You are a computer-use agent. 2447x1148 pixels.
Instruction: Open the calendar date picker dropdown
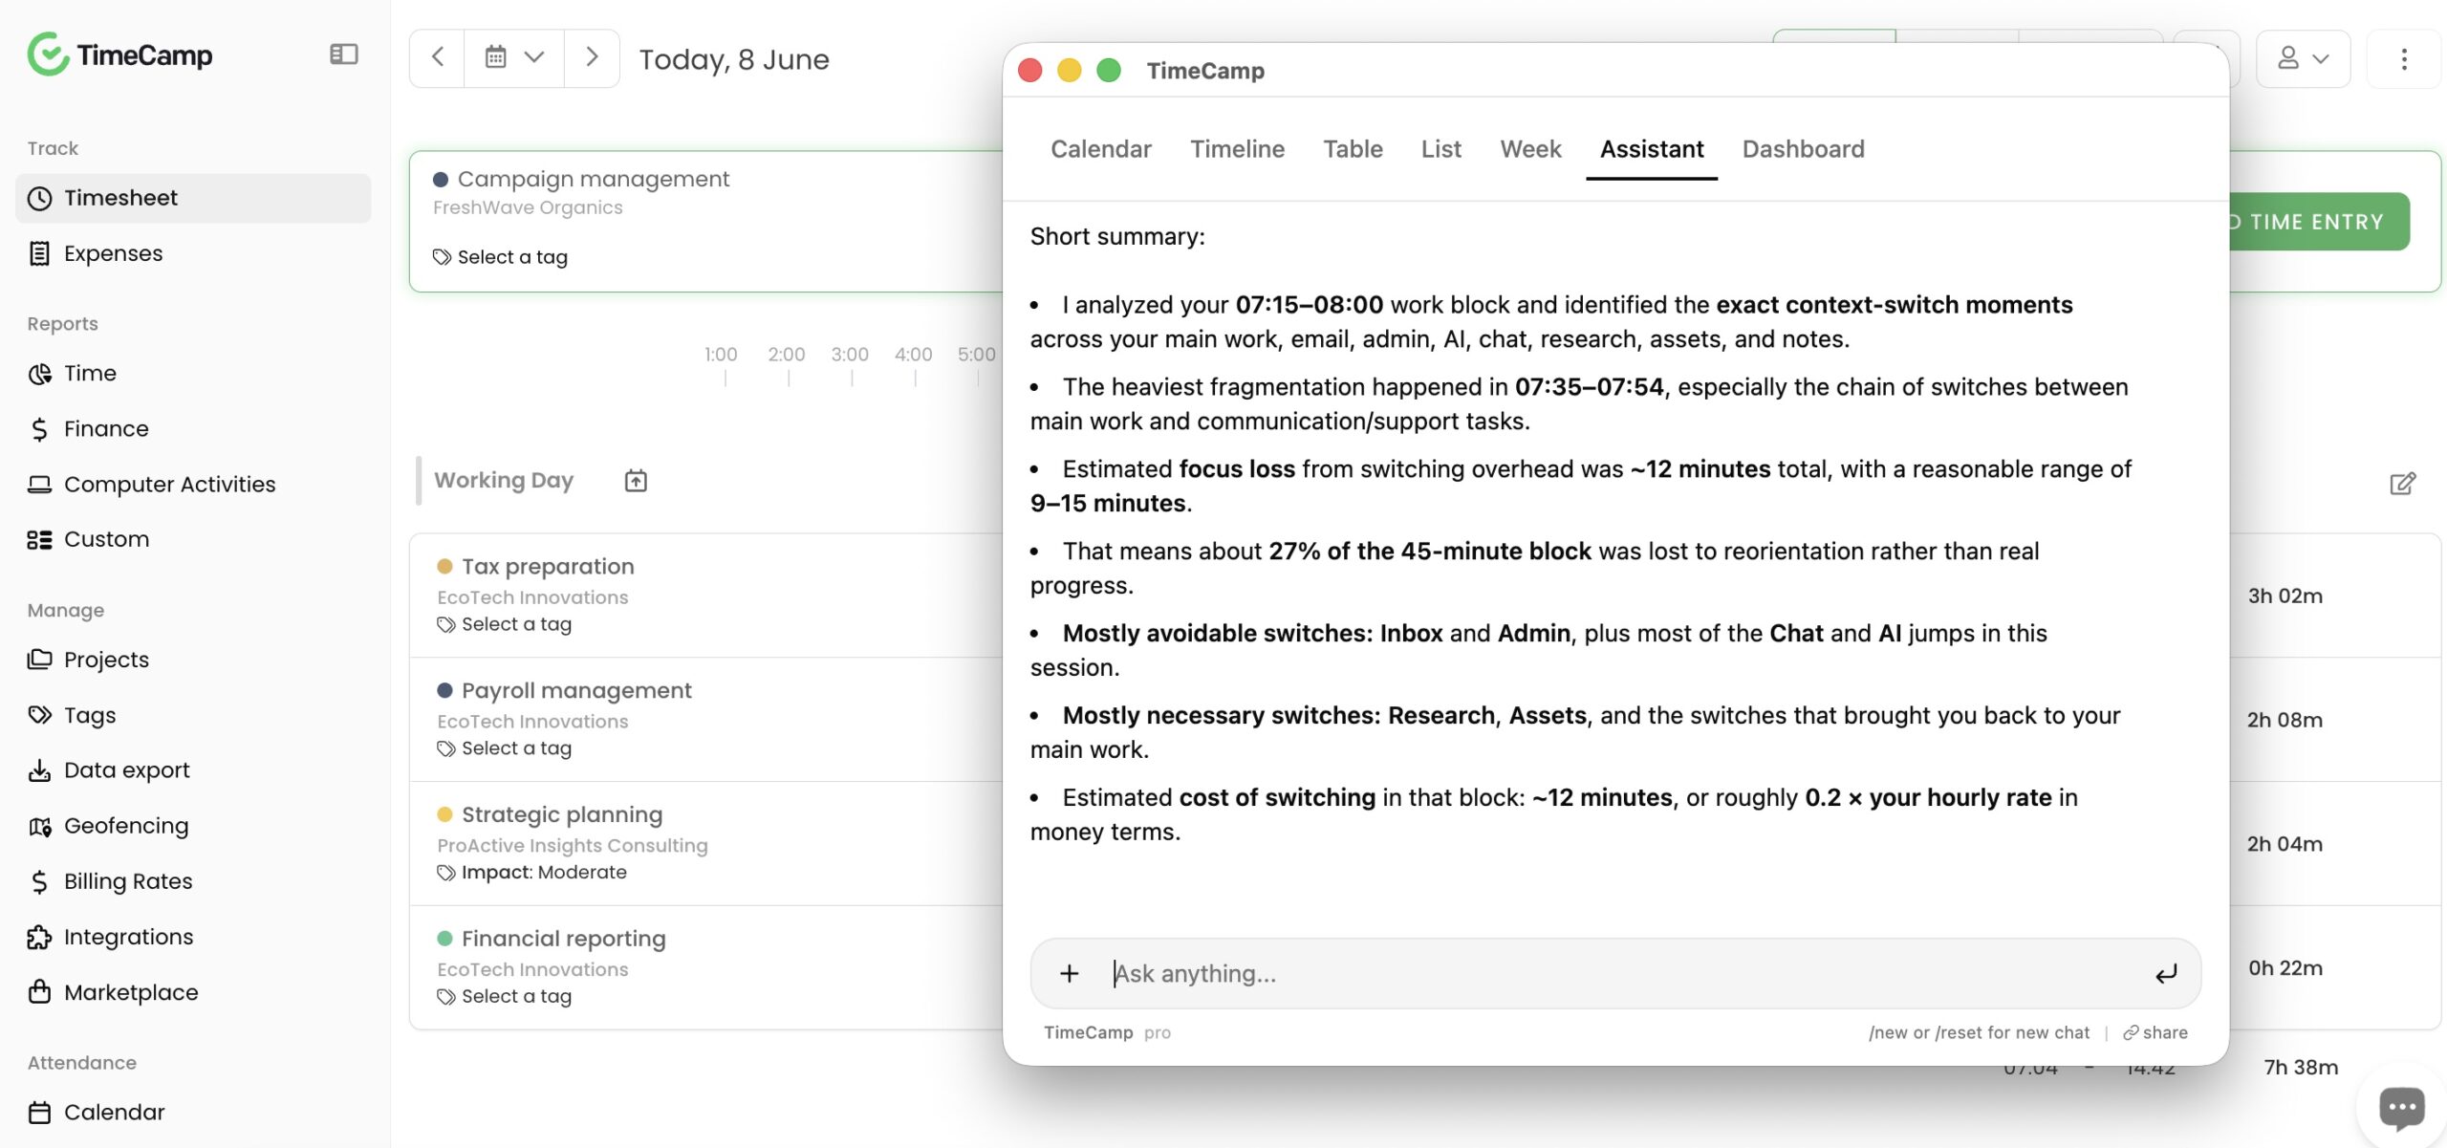(x=514, y=57)
